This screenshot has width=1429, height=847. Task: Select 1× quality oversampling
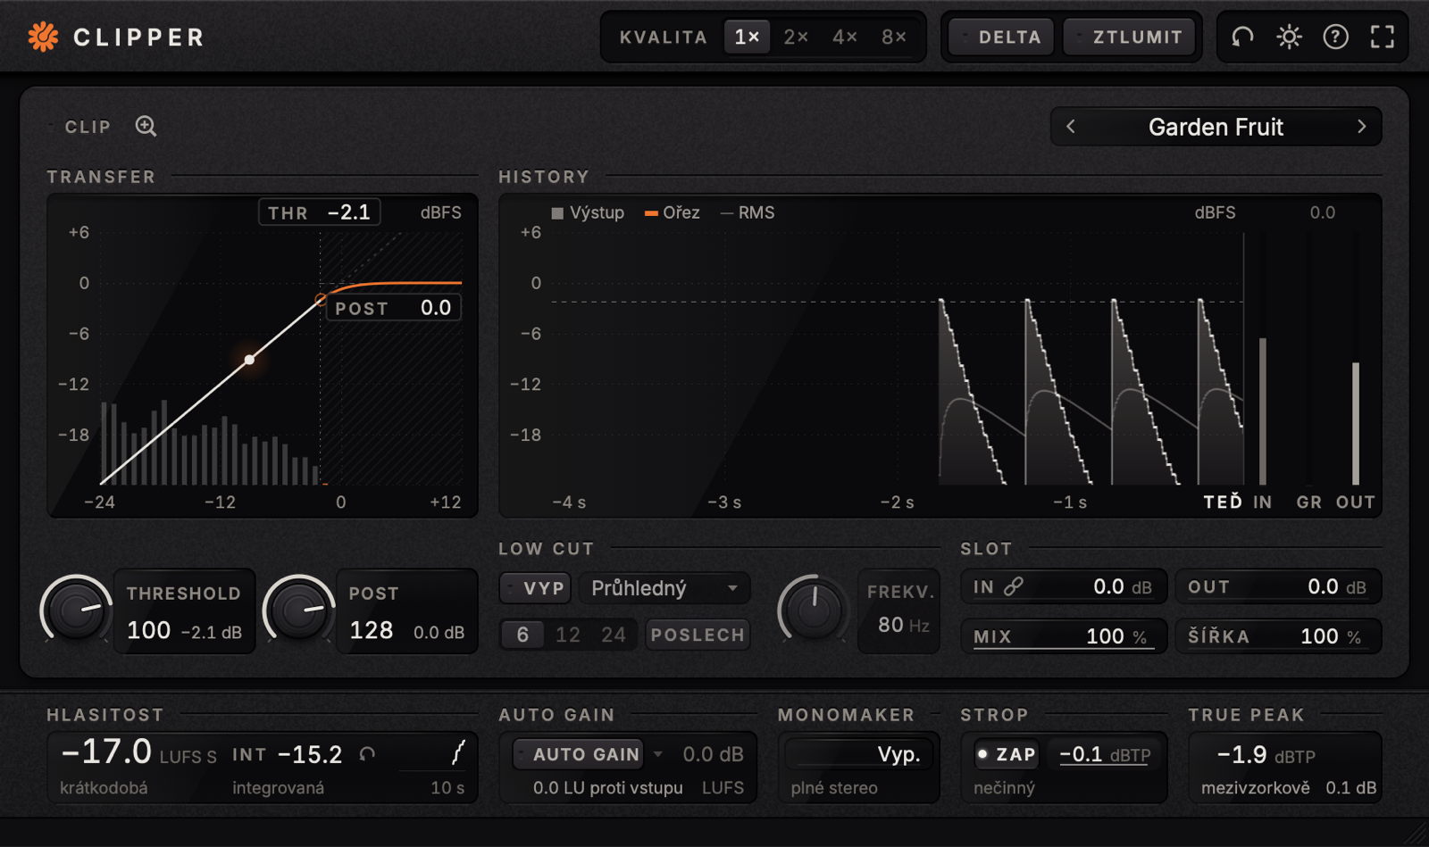point(747,37)
